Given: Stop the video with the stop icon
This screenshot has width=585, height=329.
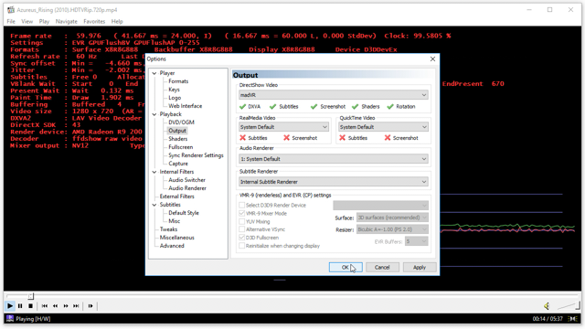Looking at the screenshot, I should coord(30,306).
